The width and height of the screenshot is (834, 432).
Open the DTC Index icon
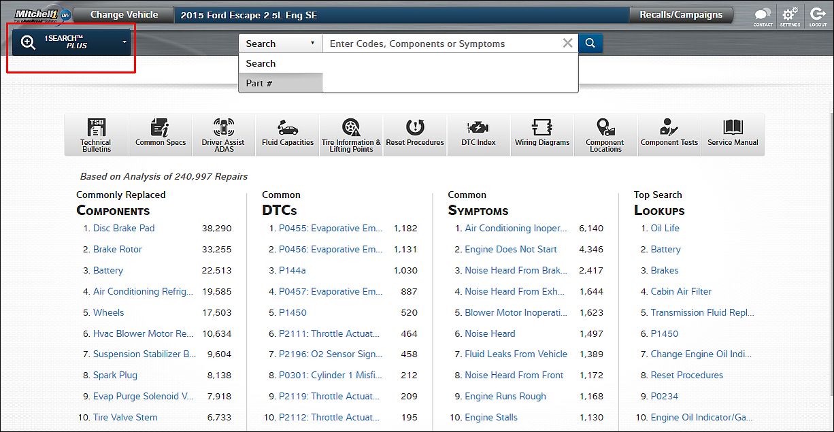pos(478,135)
